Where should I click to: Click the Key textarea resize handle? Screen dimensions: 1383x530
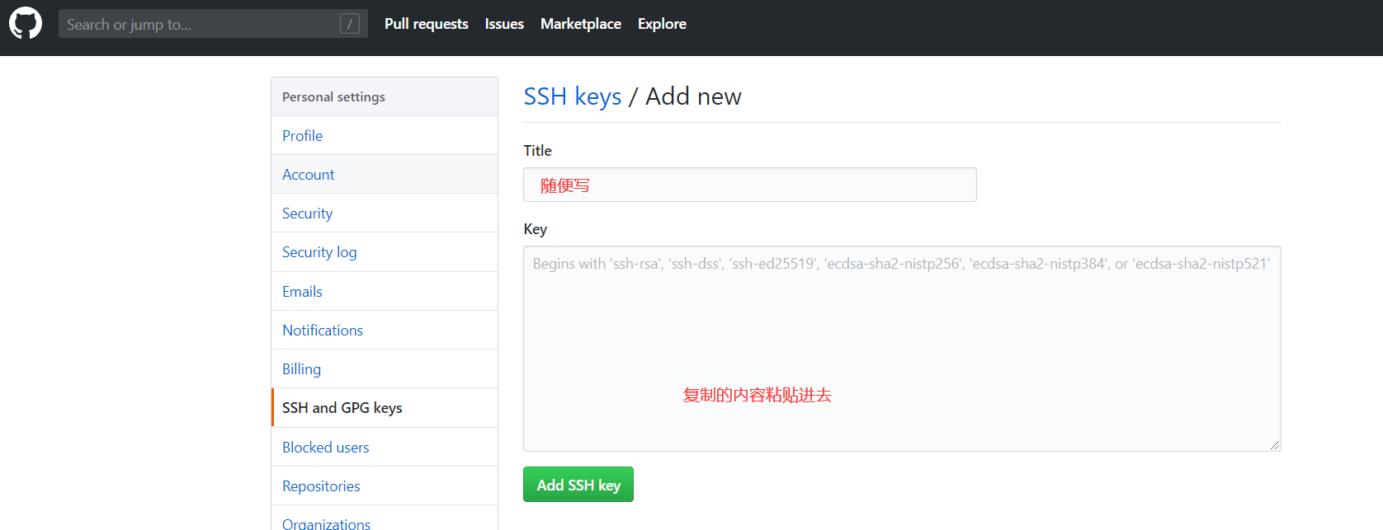[x=1275, y=445]
